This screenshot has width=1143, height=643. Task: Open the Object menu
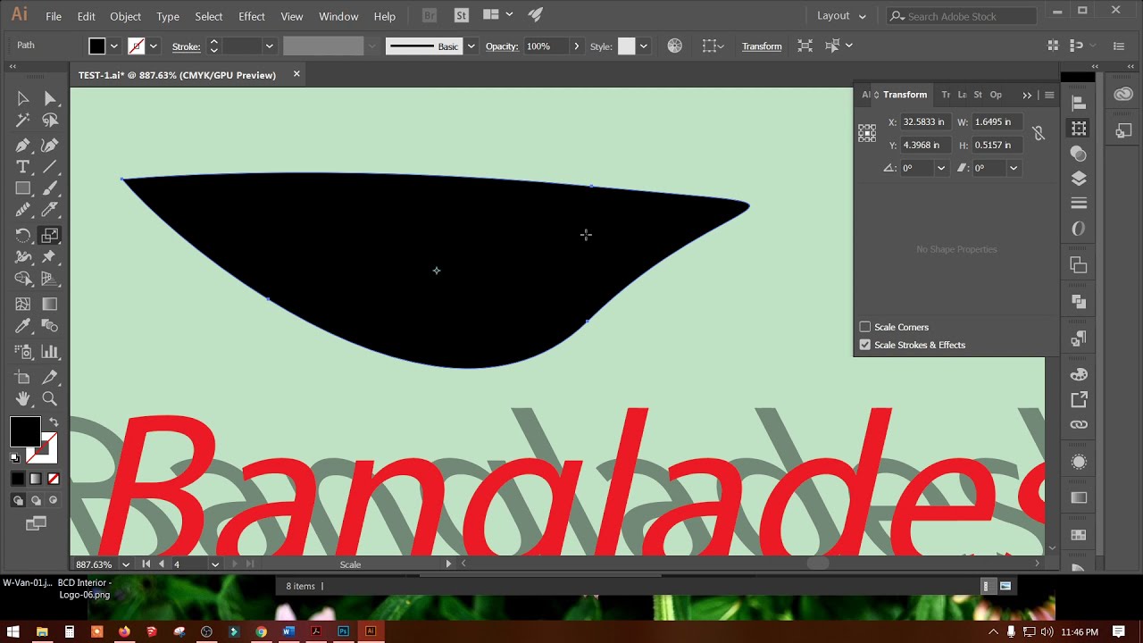[x=125, y=16]
